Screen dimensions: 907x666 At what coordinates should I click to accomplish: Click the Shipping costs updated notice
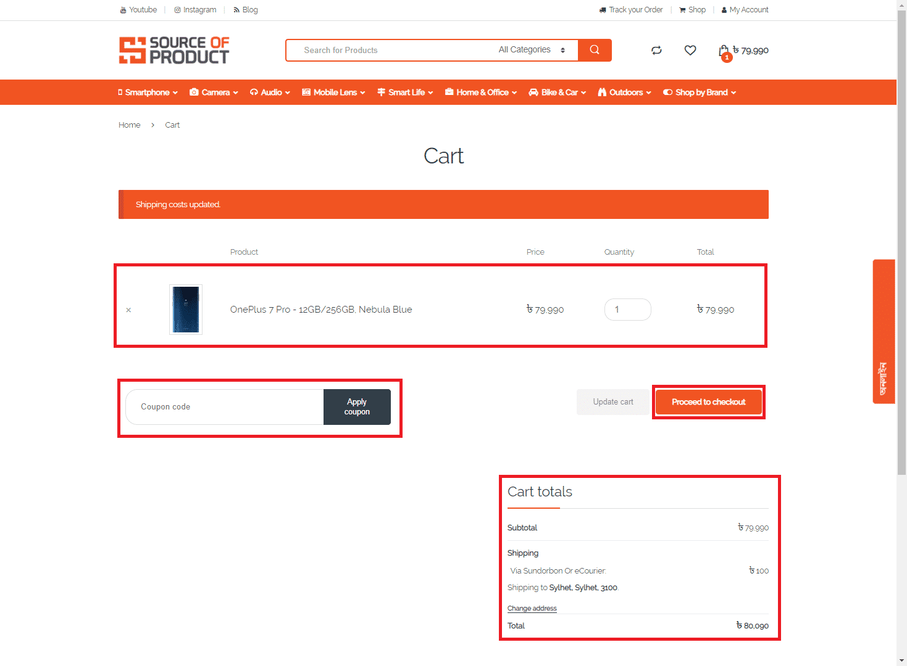pyautogui.click(x=443, y=205)
